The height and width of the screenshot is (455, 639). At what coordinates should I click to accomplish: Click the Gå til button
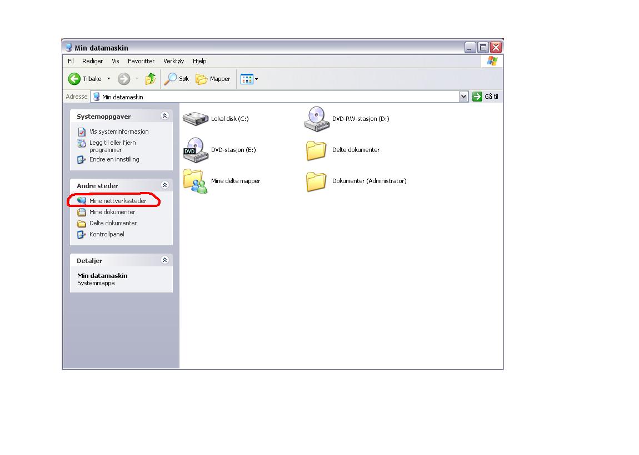(486, 97)
